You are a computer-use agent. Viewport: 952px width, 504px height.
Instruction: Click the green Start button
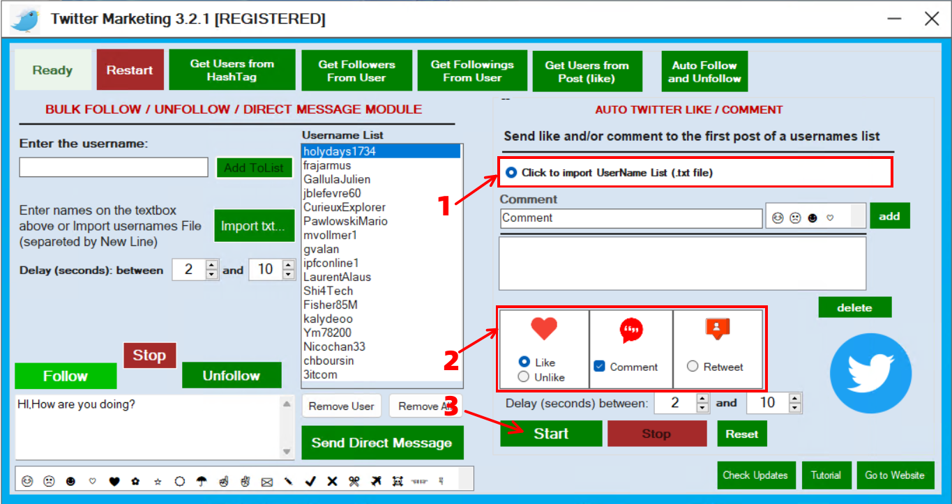(x=551, y=434)
